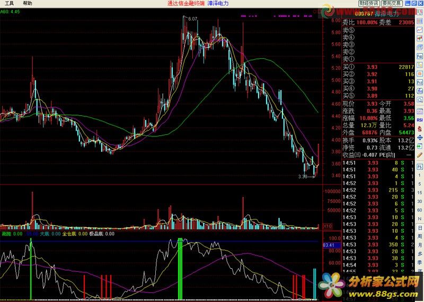Click the 买② bid price 3.92 row
The height and width of the screenshot is (302, 424).
(x=378, y=74)
